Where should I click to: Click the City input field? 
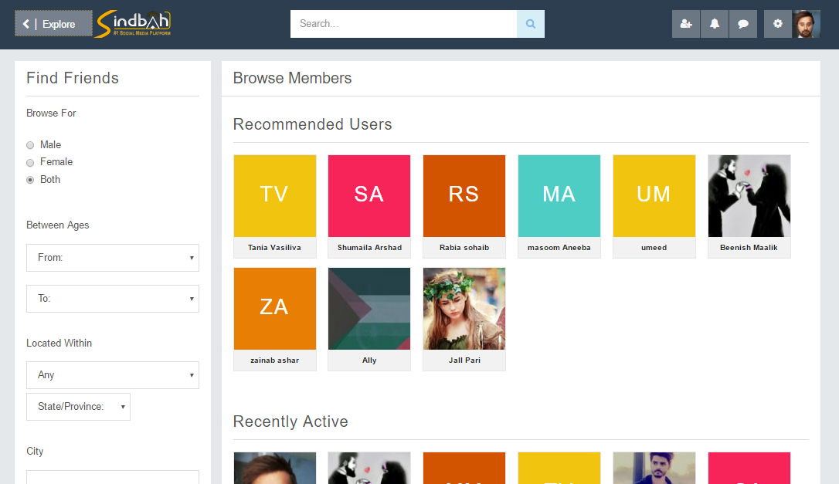112,477
